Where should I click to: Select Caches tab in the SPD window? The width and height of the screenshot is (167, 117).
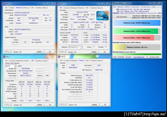12,61
